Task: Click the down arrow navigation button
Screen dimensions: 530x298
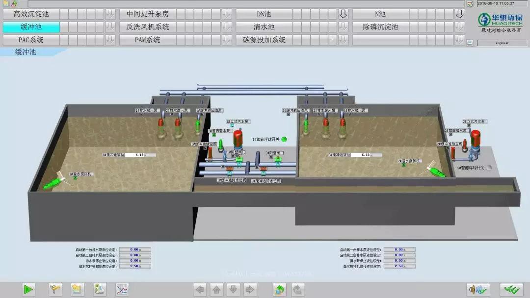Action: tap(233, 290)
